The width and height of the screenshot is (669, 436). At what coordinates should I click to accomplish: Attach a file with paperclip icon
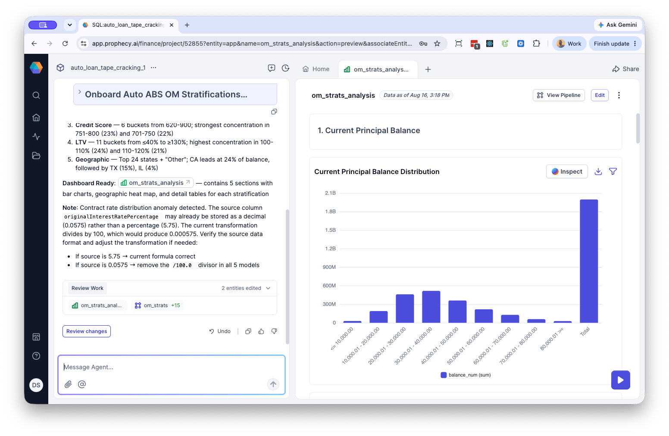68,384
